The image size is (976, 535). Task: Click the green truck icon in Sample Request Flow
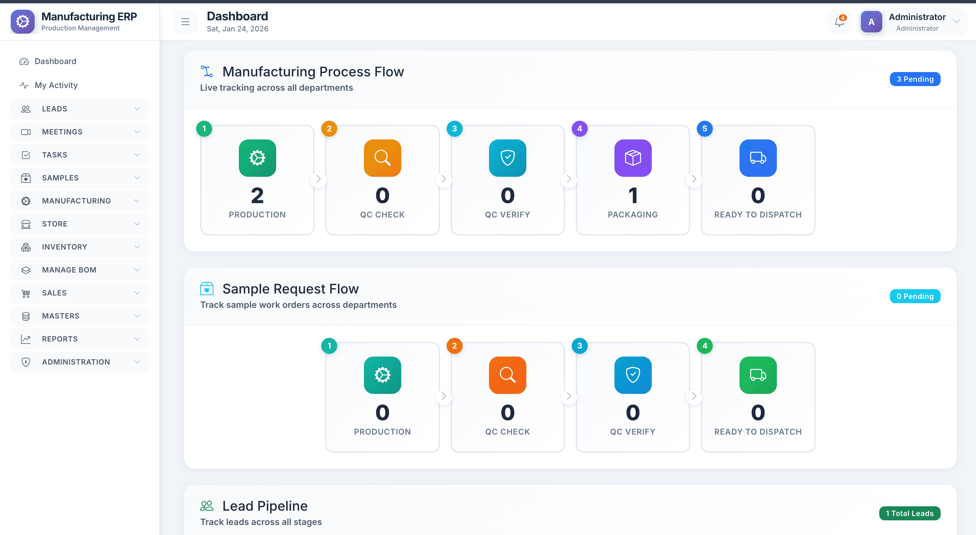[x=758, y=375]
